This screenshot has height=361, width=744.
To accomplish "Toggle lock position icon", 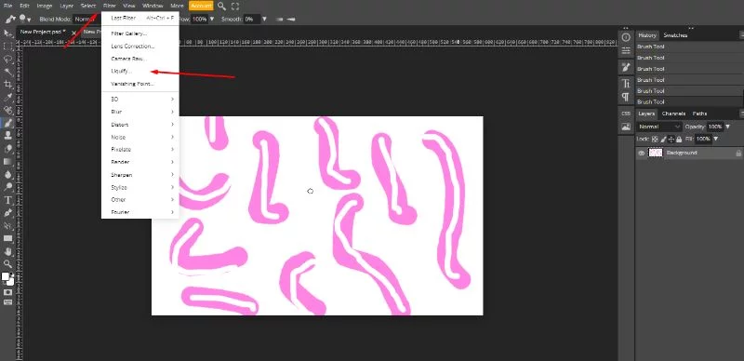I will 671,140.
